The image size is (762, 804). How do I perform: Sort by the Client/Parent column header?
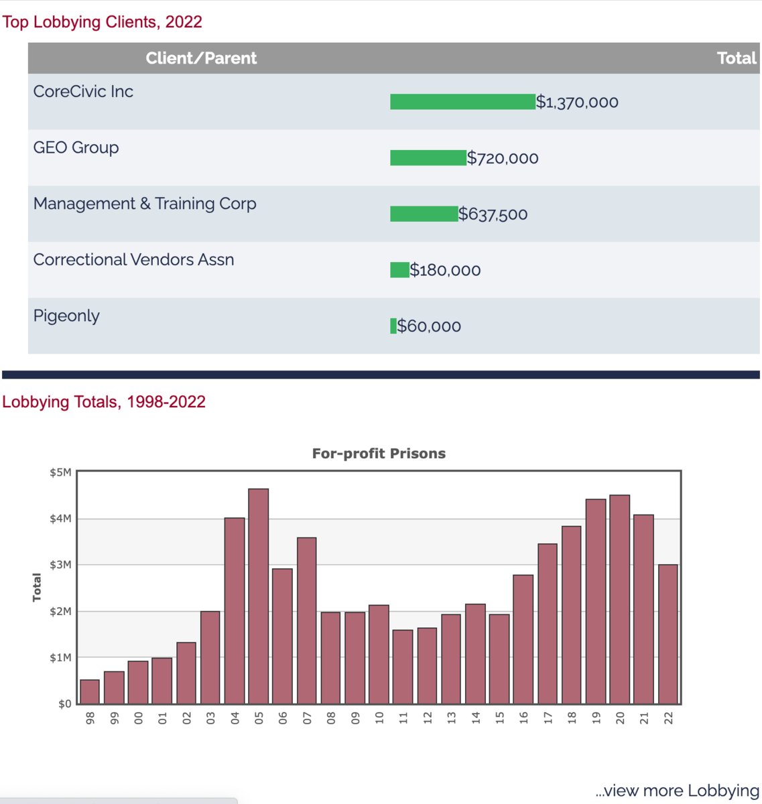point(201,58)
